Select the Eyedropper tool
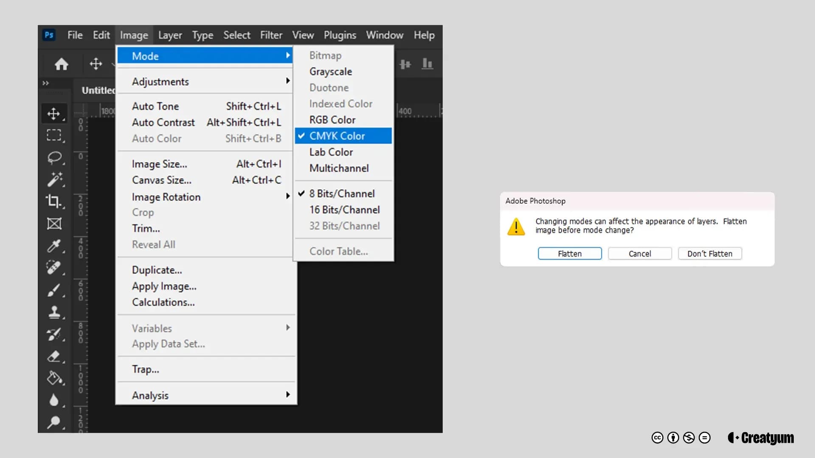The width and height of the screenshot is (815, 458). pos(54,246)
